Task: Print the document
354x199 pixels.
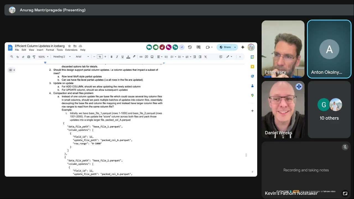Action: [28, 57]
